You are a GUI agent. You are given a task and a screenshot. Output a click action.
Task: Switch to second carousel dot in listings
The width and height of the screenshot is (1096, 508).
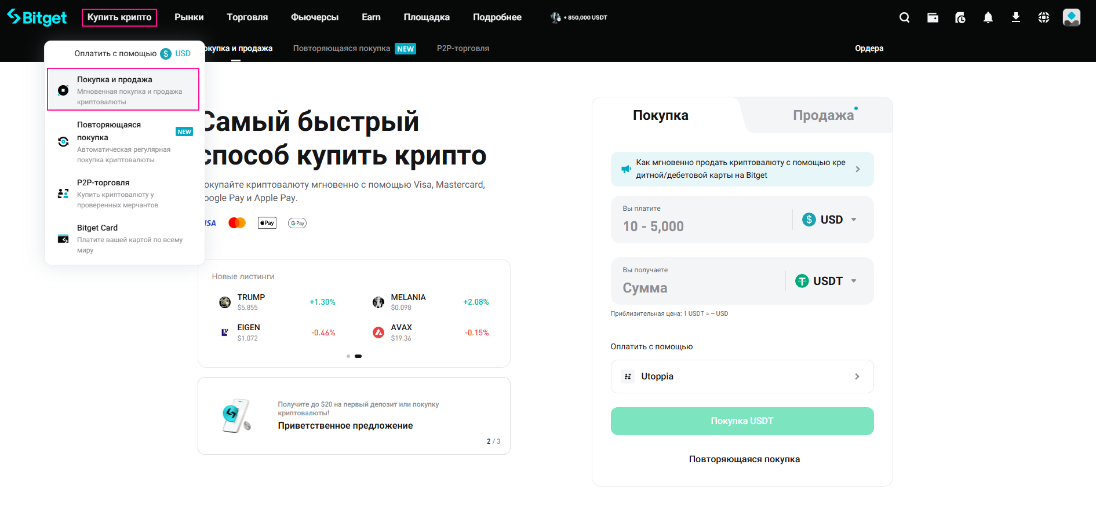pyautogui.click(x=358, y=356)
